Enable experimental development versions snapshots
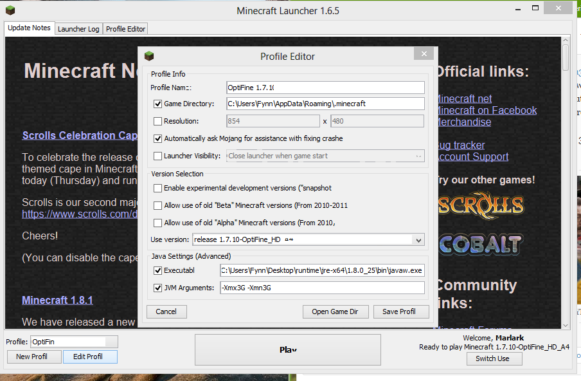The height and width of the screenshot is (381, 581). pos(158,188)
